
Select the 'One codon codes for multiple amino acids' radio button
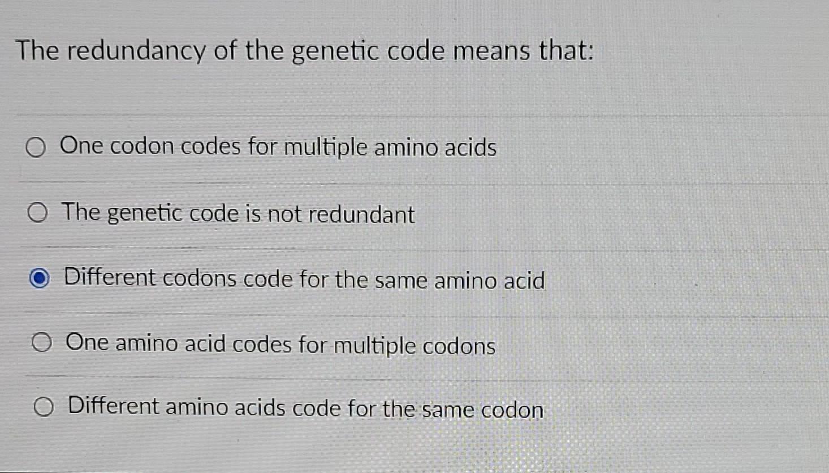point(36,148)
